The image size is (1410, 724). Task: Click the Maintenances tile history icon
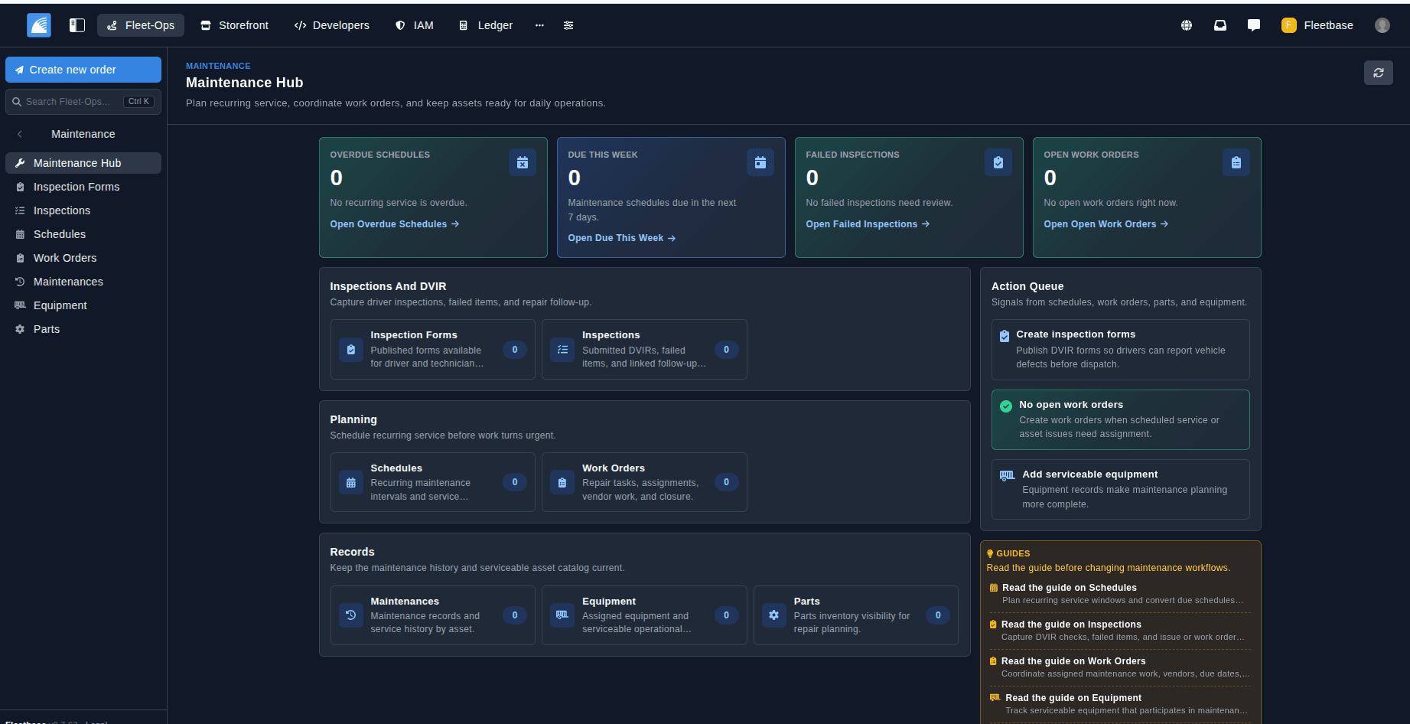pyautogui.click(x=351, y=615)
